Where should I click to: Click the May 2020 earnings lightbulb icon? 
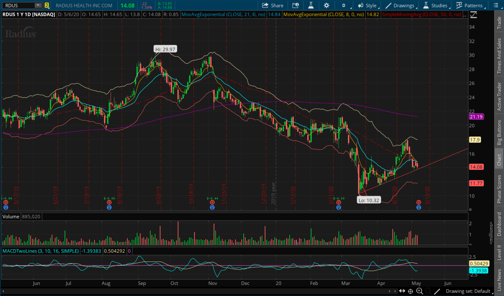click(418, 207)
